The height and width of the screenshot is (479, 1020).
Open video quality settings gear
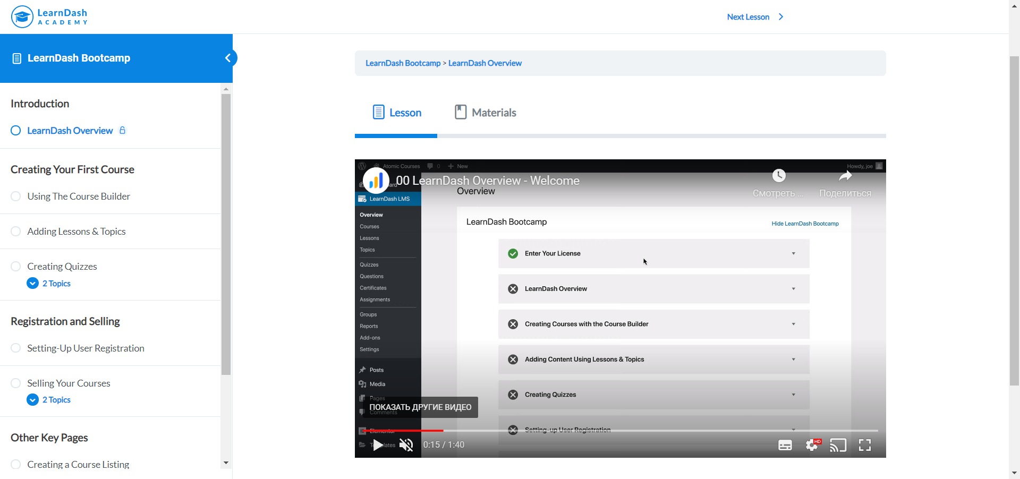(812, 445)
